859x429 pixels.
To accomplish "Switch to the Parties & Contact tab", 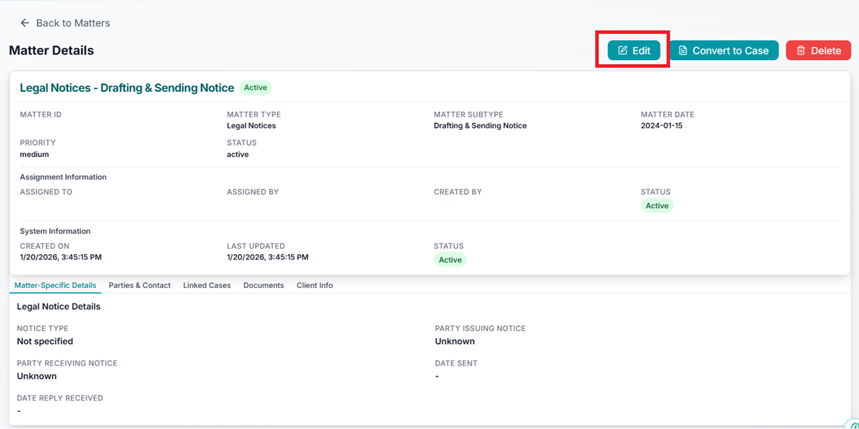I will (x=140, y=285).
